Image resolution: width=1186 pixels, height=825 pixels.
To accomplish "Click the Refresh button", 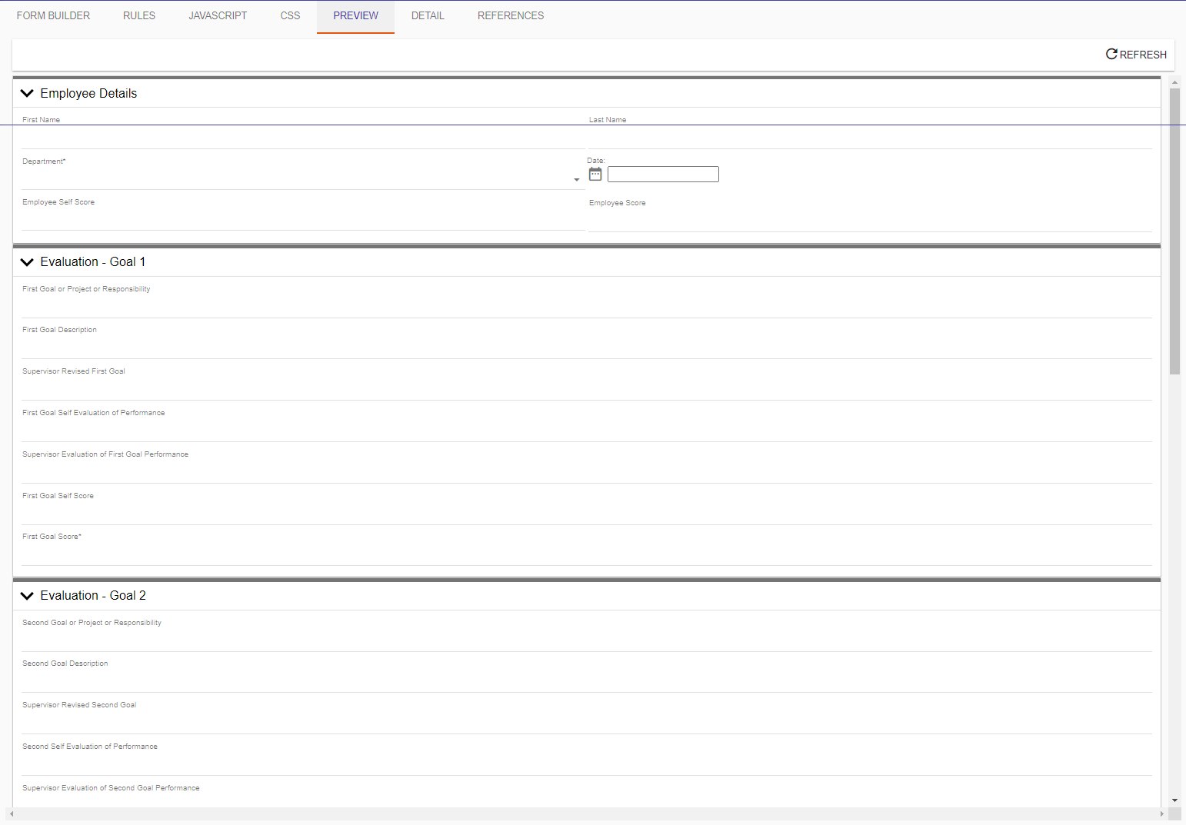I will click(1136, 55).
